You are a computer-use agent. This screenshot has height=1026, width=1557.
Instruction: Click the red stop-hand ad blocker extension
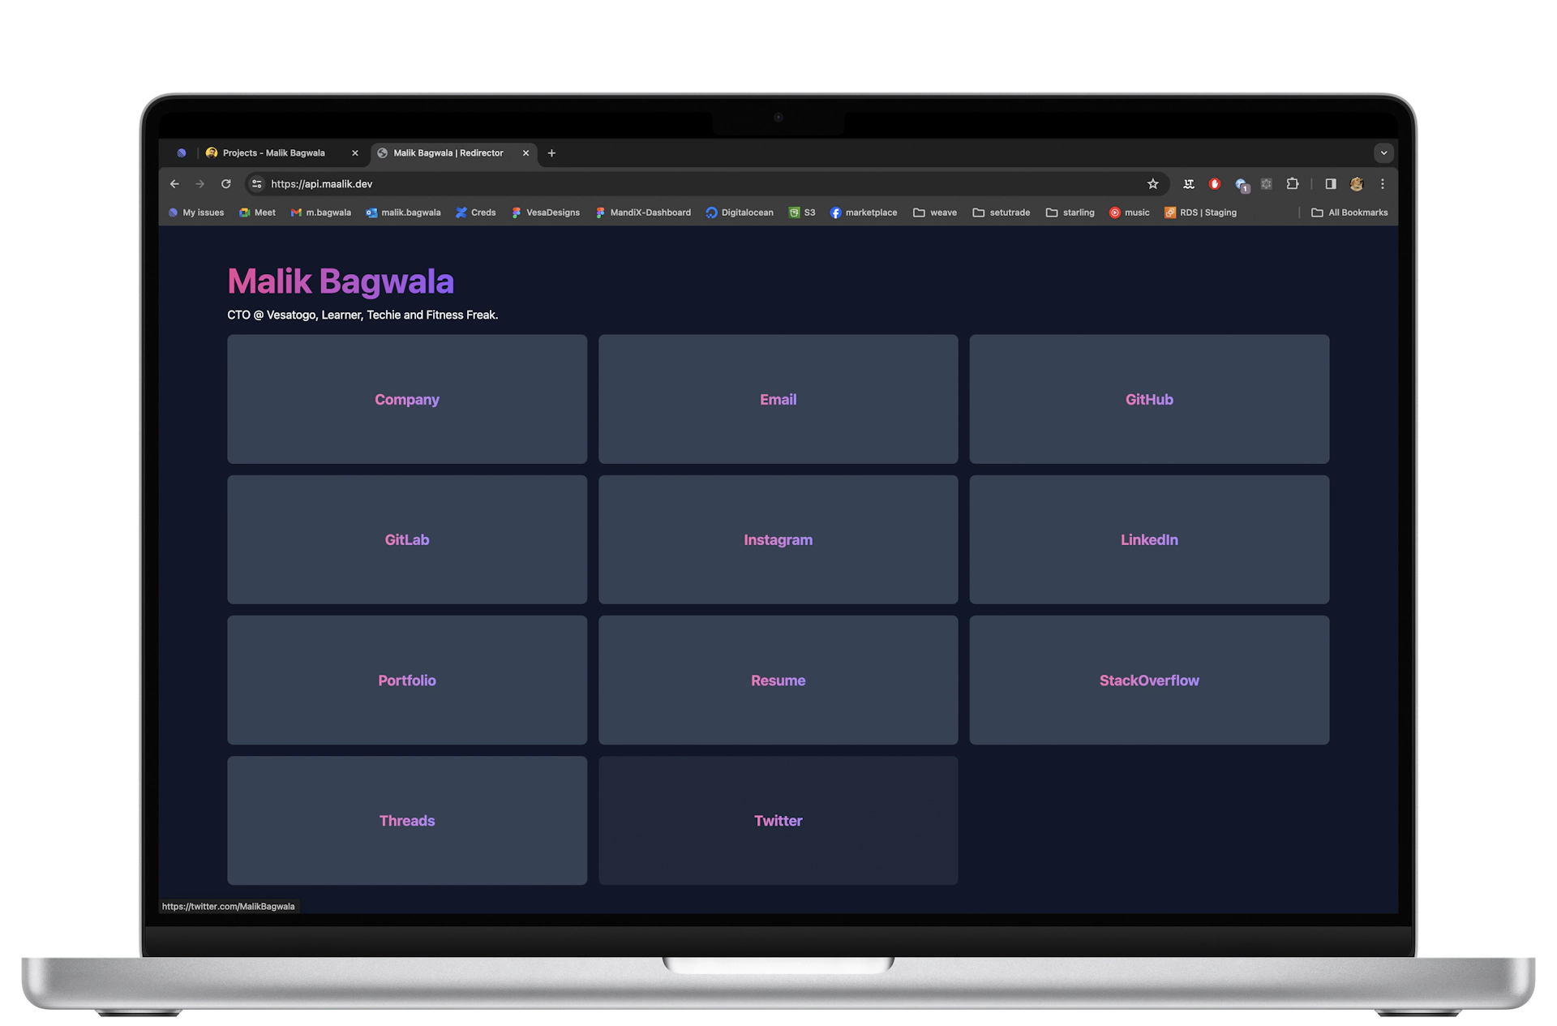tap(1214, 184)
